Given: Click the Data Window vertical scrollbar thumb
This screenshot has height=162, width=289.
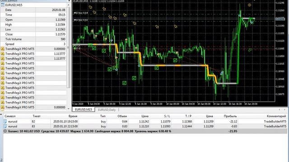Looking at the screenshot, I should pyautogui.click(x=69, y=47).
